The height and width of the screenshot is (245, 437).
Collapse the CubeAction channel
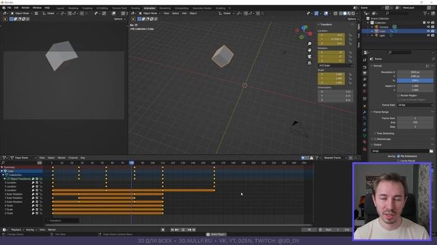pos(3,175)
